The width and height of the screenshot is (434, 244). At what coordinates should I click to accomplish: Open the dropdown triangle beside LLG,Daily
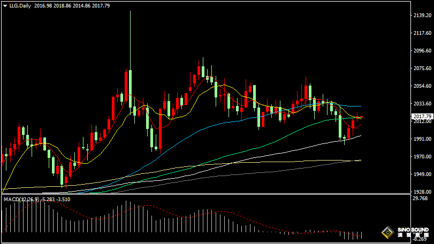[5, 5]
